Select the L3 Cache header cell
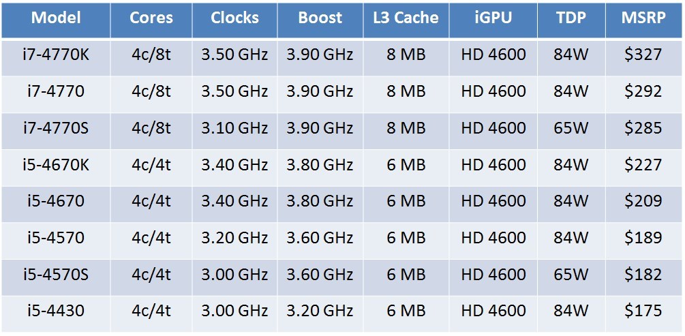Screen dimensions: 685x336 pos(406,18)
